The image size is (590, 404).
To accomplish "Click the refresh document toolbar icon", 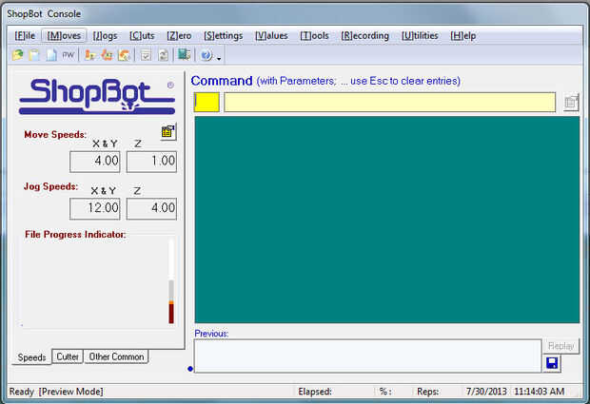I will pyautogui.click(x=164, y=55).
